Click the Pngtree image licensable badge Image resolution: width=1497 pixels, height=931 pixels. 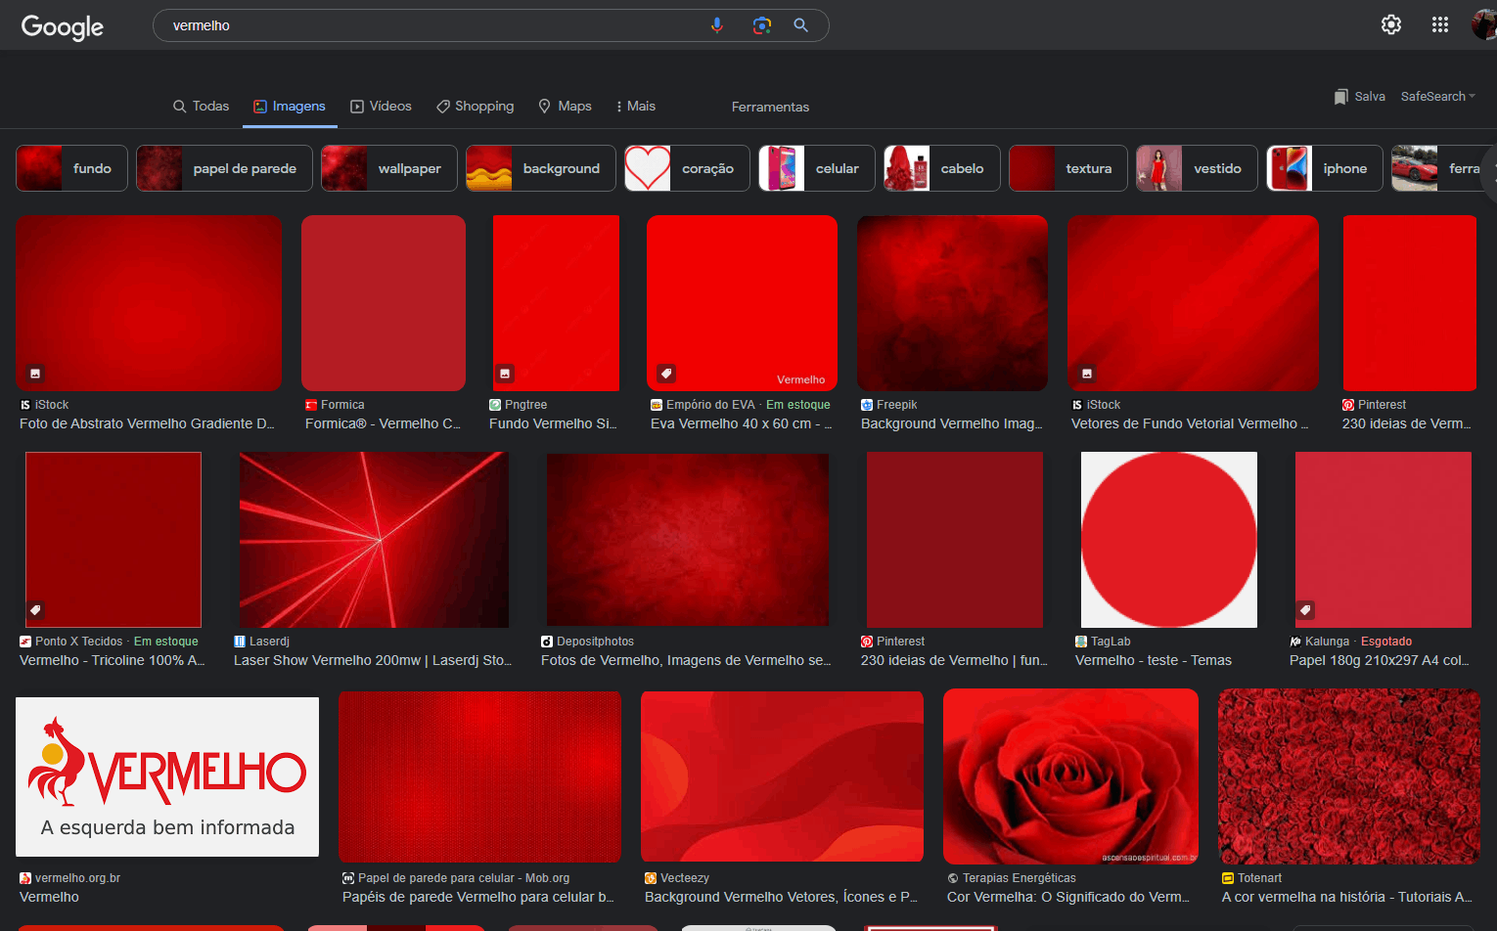coord(505,374)
